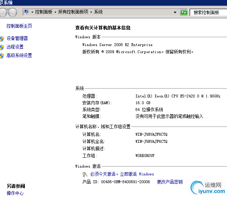Open 远程设置 link
Viewport: 227px width, 197px height.
click(x=15, y=47)
